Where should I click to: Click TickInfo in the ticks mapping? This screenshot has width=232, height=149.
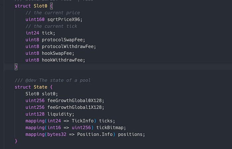83,121
